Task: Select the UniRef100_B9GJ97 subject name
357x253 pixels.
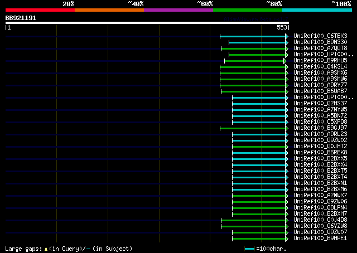Action: (320, 128)
